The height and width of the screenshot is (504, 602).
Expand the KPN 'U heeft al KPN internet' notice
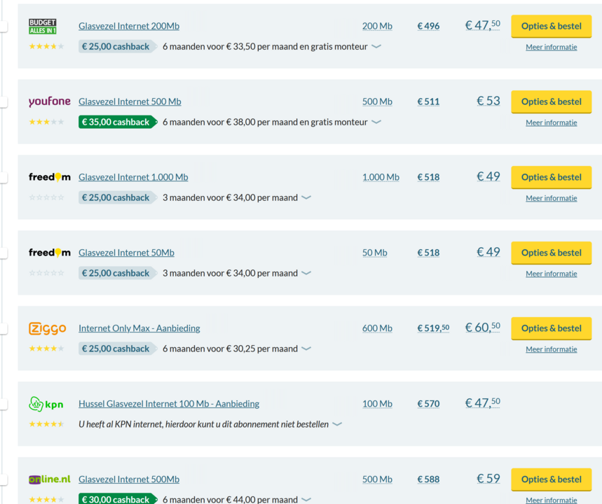coord(337,424)
